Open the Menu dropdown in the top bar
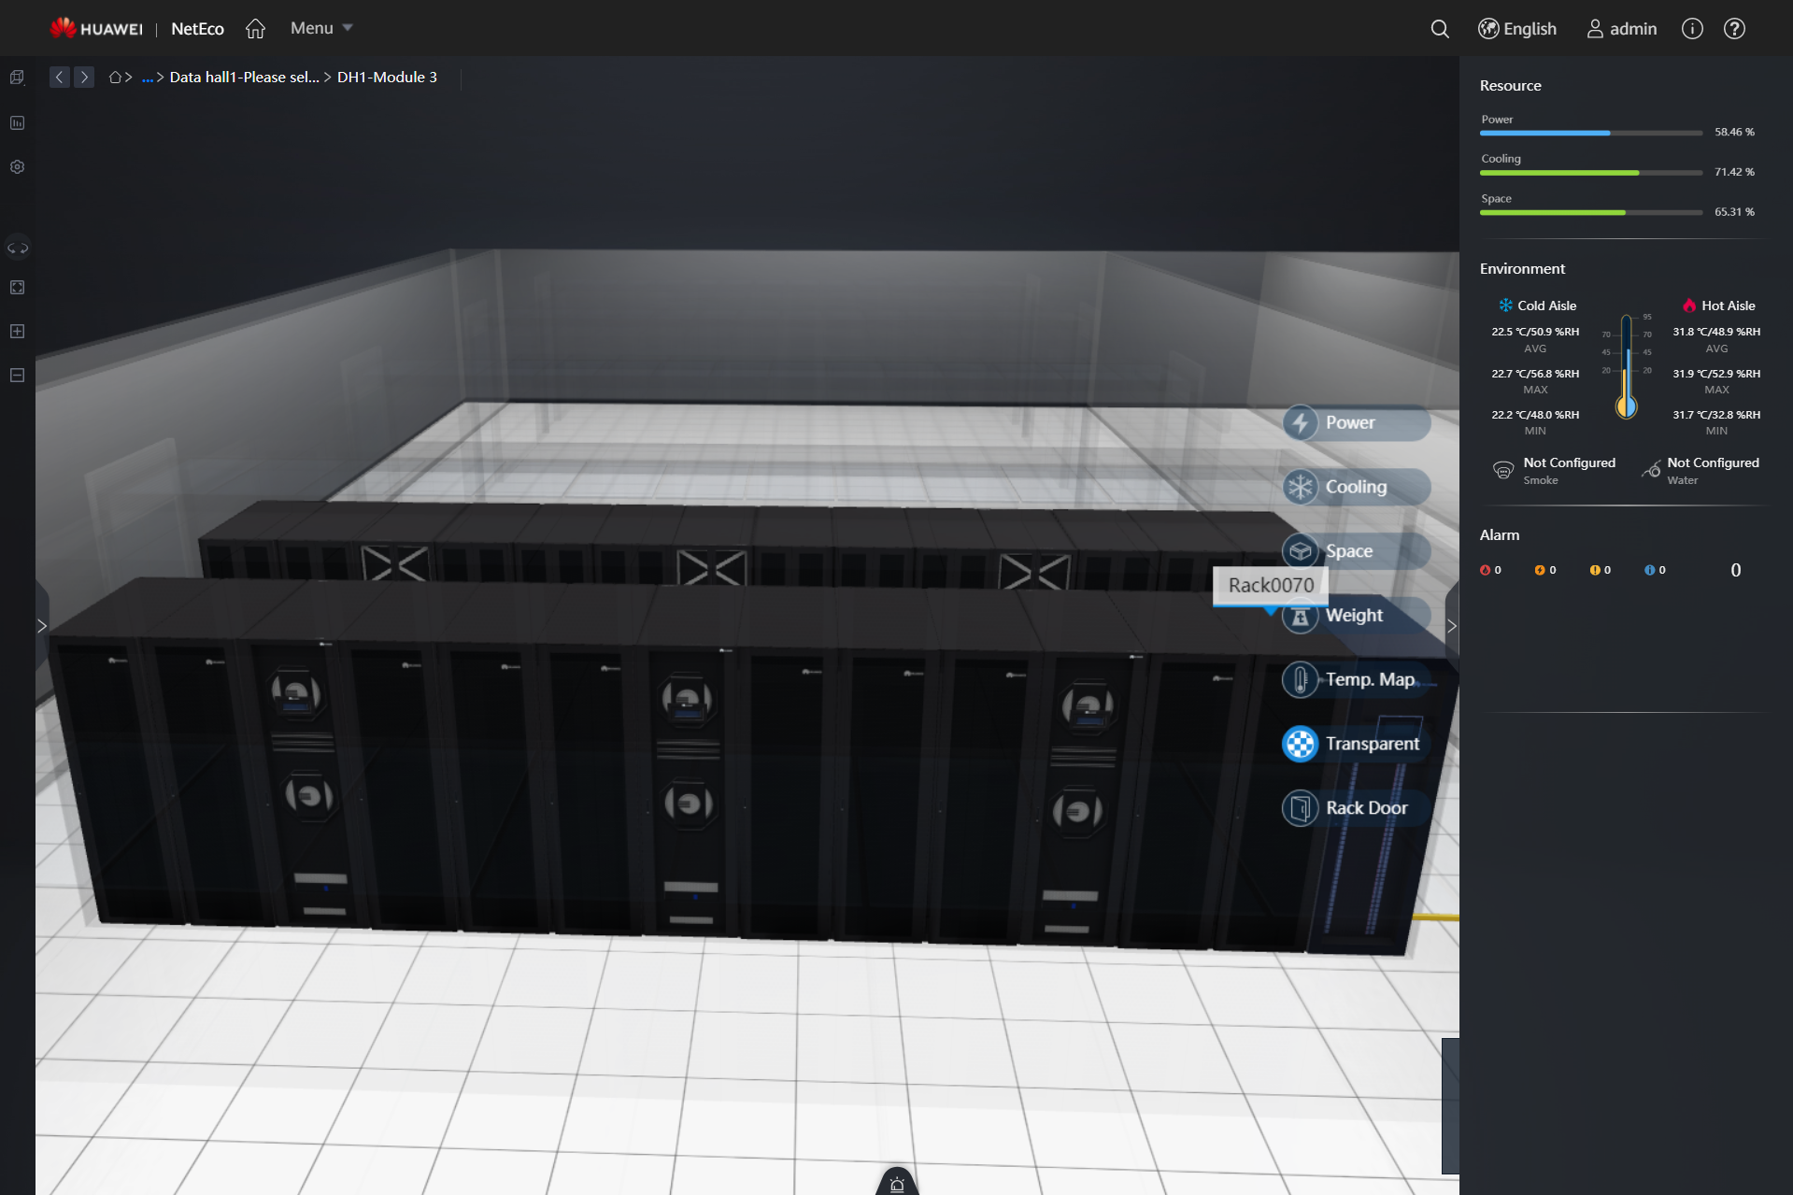 point(319,27)
